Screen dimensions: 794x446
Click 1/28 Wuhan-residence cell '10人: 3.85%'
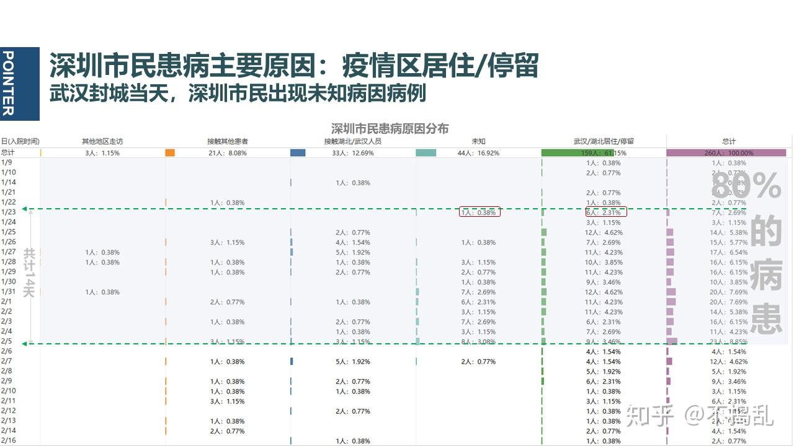click(604, 262)
